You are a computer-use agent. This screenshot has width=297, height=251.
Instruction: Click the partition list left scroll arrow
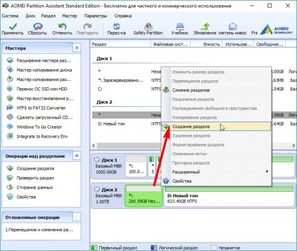[x=94, y=145]
